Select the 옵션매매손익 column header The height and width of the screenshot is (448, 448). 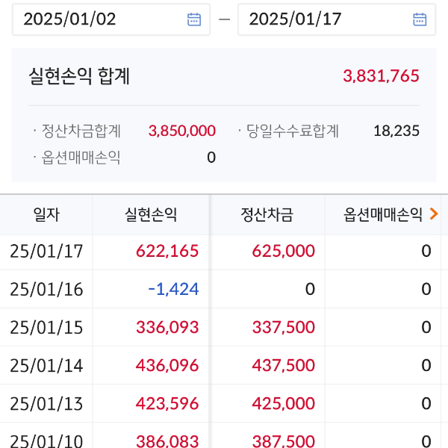(383, 215)
